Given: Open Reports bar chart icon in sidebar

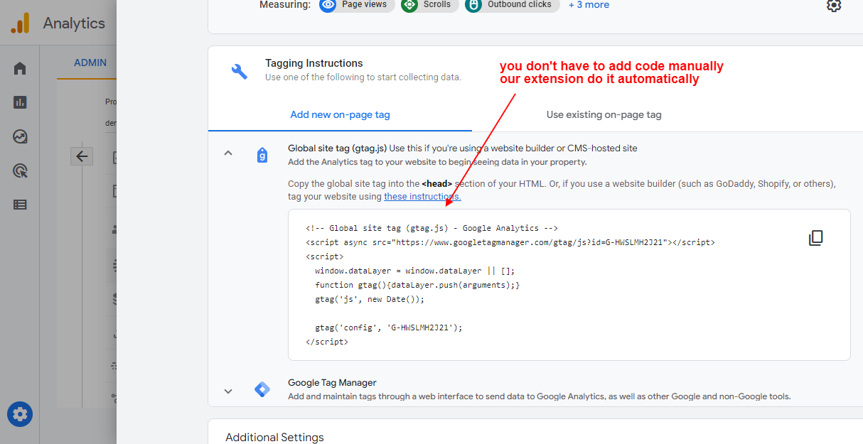Looking at the screenshot, I should point(20,102).
